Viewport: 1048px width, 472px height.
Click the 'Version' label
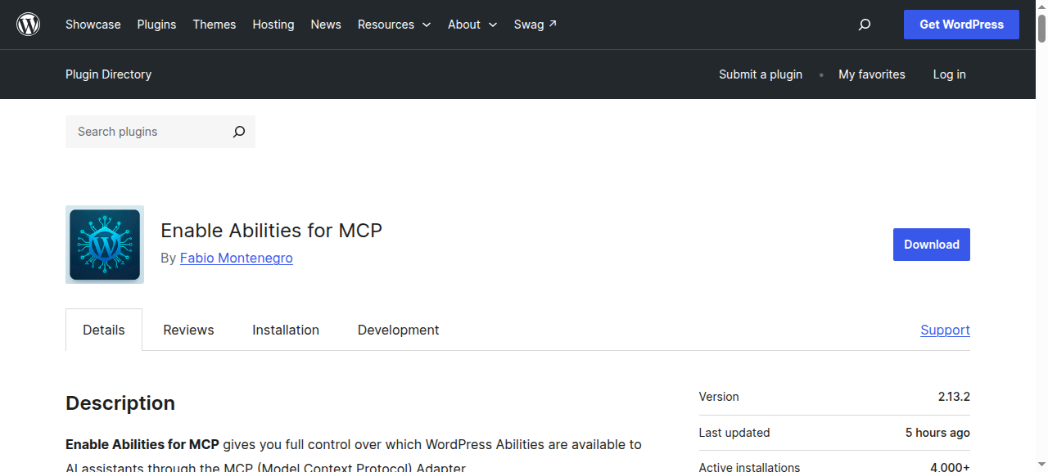coord(719,397)
